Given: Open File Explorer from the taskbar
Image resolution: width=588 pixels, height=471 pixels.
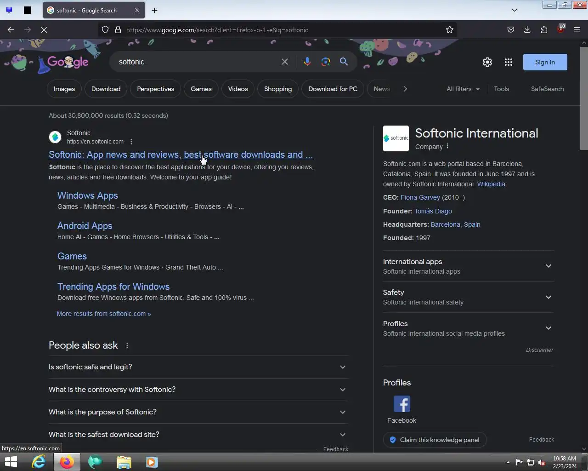Looking at the screenshot, I should (x=124, y=462).
